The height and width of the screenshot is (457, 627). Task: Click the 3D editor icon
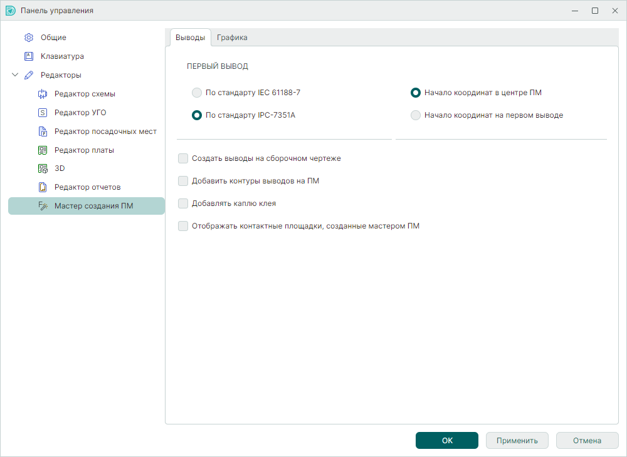coord(43,168)
